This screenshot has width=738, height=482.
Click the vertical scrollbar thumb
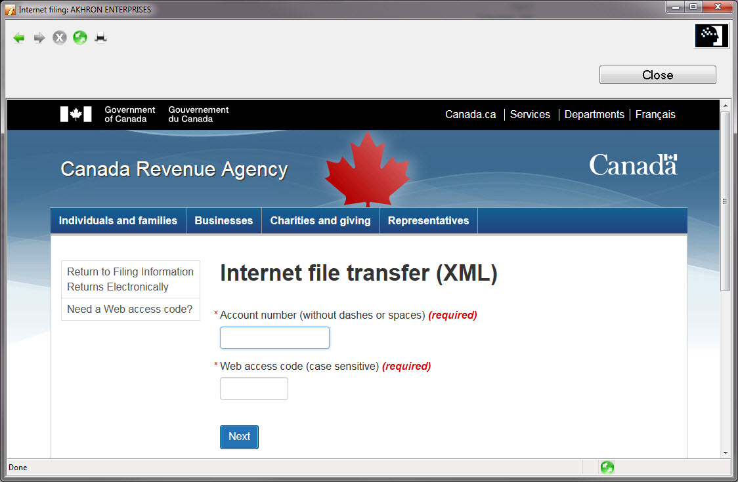pyautogui.click(x=725, y=201)
